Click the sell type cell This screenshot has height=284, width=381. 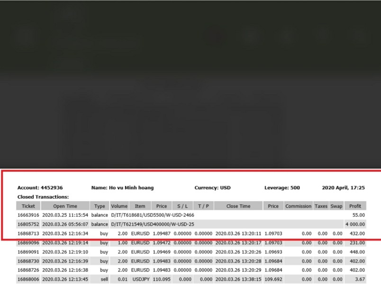pyautogui.click(x=104, y=279)
